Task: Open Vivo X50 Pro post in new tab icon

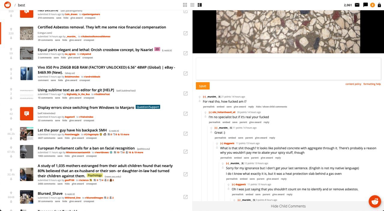Action: (185, 74)
